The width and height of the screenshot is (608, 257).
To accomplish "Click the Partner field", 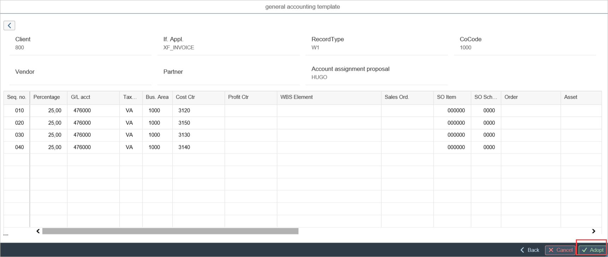I will pos(228,77).
